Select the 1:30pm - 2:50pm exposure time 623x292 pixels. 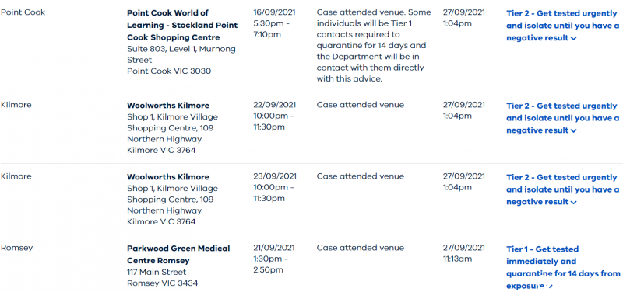pos(270,265)
